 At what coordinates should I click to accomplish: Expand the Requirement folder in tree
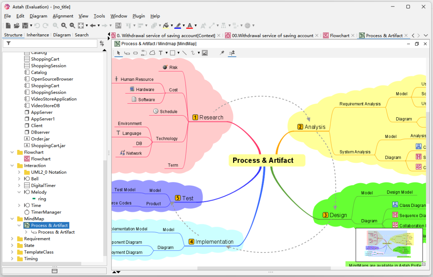coord(12,239)
